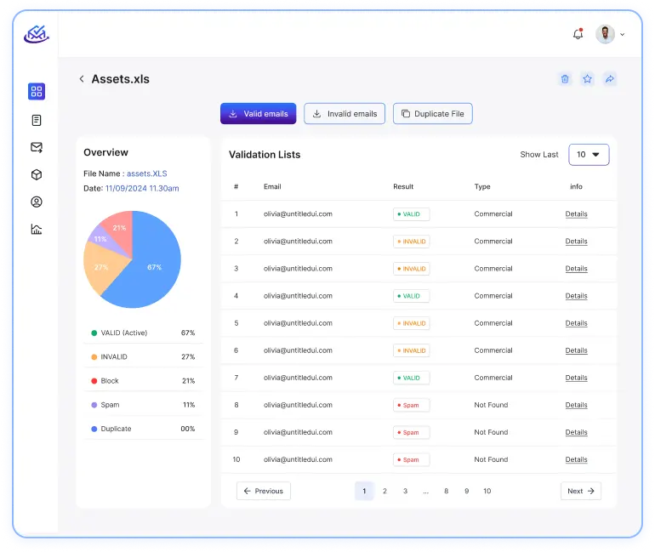This screenshot has width=655, height=552.
Task: Open the user avatar account menu
Action: click(x=609, y=34)
